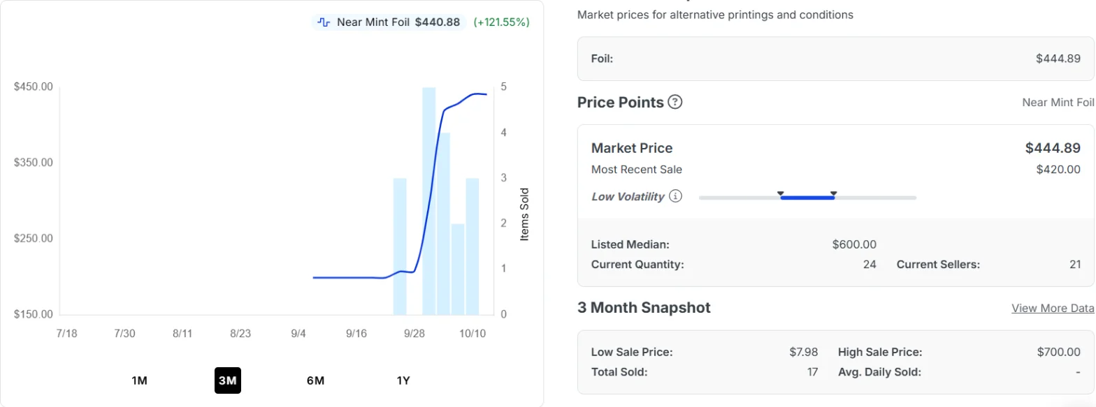Image resolution: width=1096 pixels, height=407 pixels.
Task: Click the $450.00 y-axis label
Action: click(34, 87)
